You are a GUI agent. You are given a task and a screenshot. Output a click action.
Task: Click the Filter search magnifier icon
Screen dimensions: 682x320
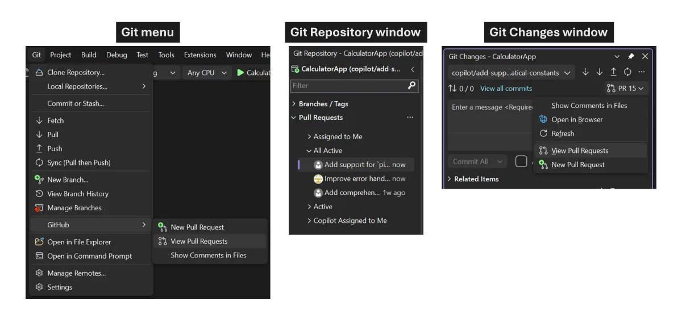(412, 85)
